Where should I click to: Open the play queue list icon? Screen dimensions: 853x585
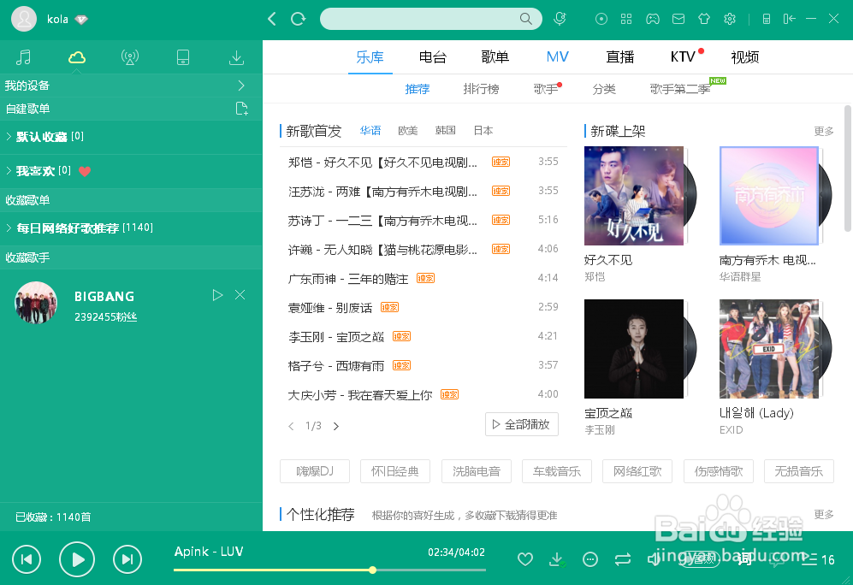click(810, 558)
